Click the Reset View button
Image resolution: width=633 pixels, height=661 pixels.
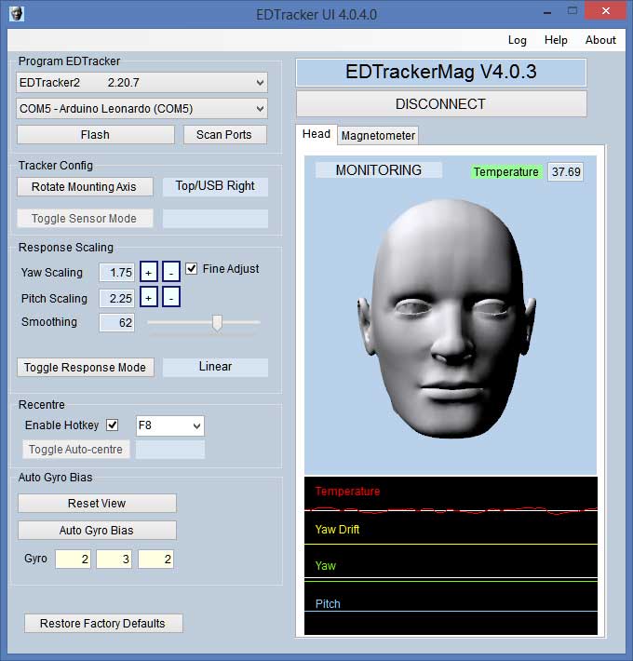click(x=97, y=504)
